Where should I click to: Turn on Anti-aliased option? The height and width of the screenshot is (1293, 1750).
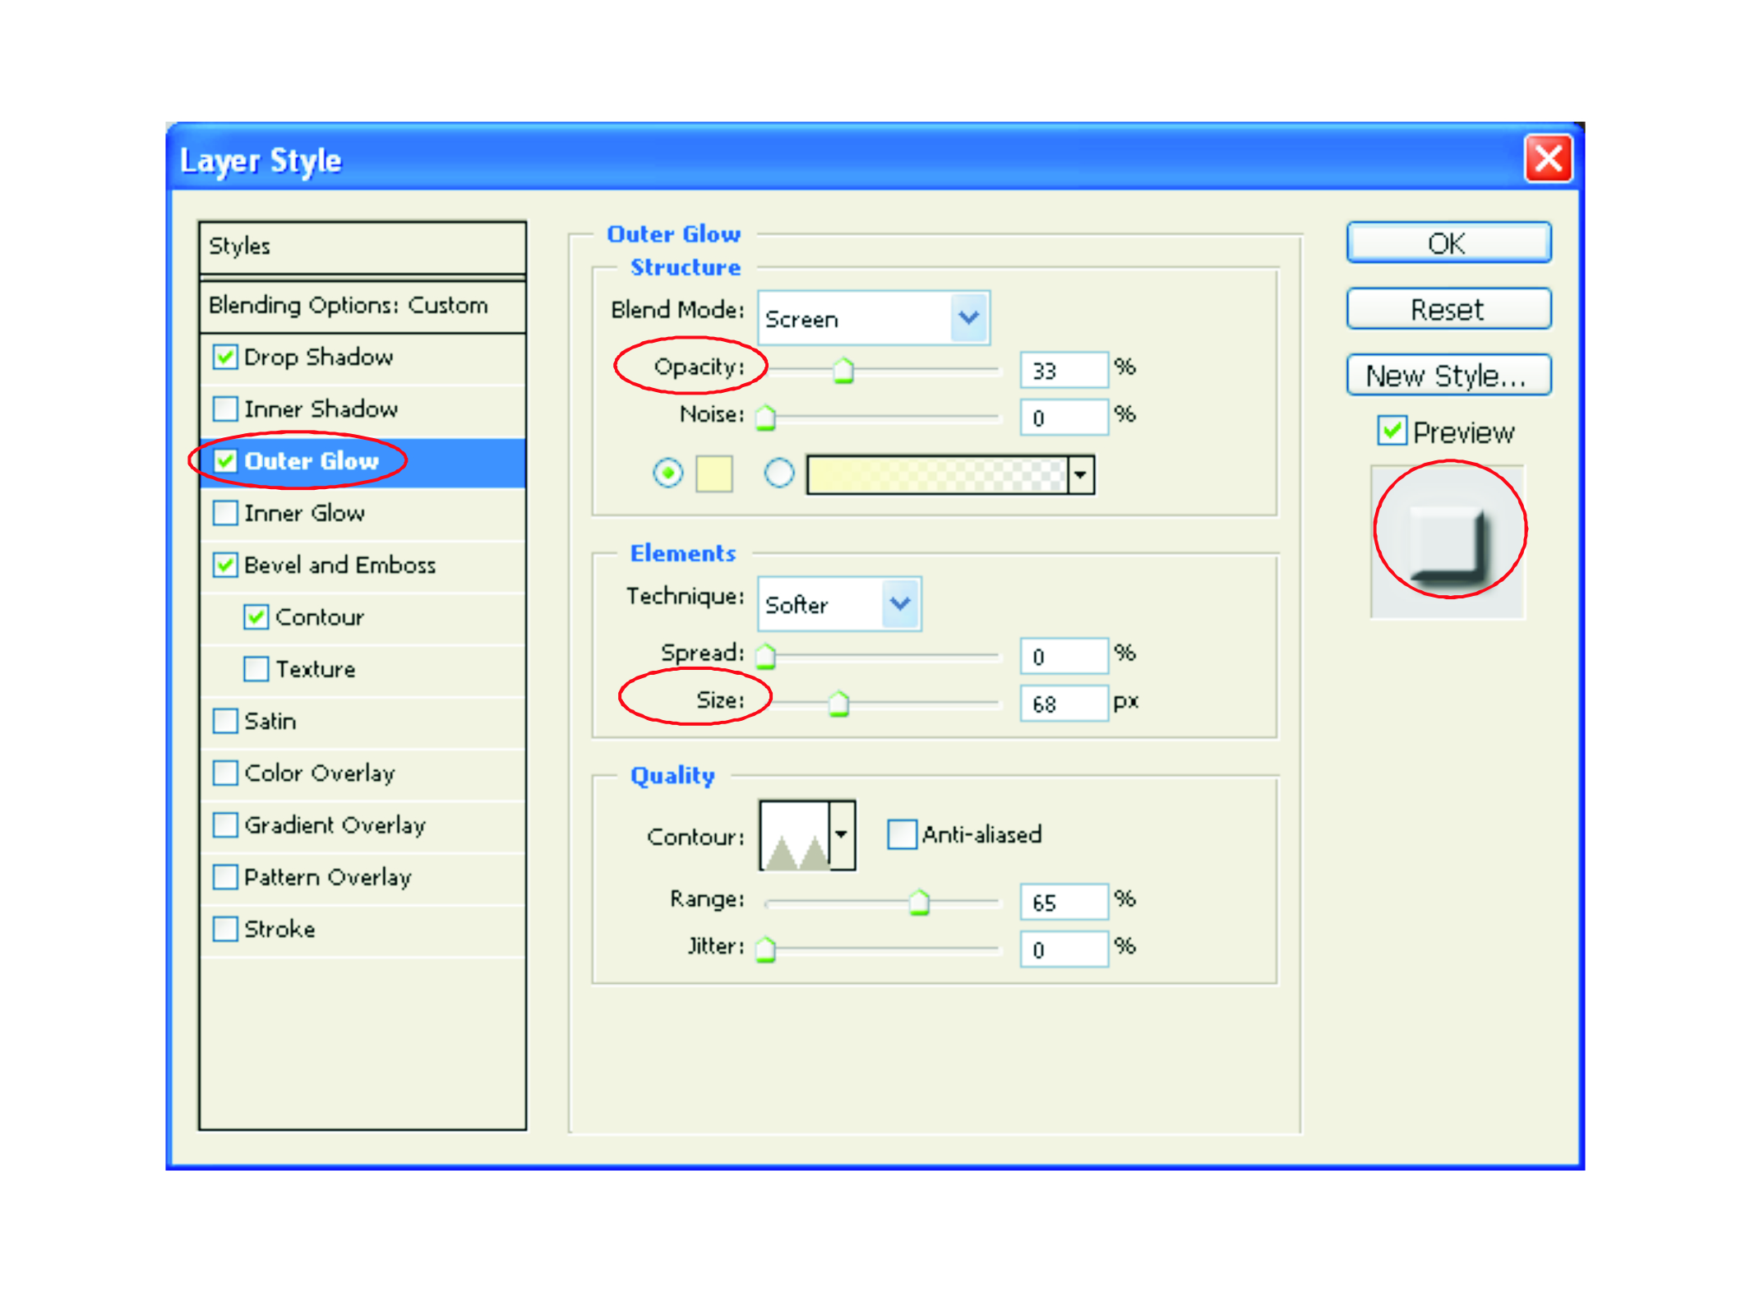tap(902, 834)
